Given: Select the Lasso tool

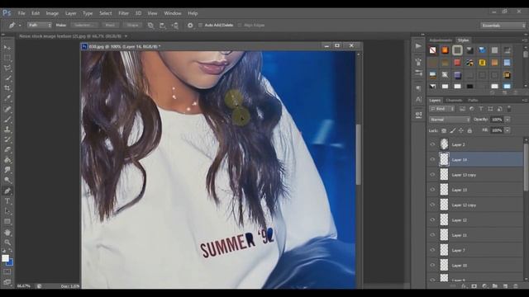Looking at the screenshot, I should point(7,68).
